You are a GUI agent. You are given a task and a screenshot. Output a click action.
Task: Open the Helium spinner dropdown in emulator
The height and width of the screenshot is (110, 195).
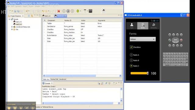coord(143,39)
